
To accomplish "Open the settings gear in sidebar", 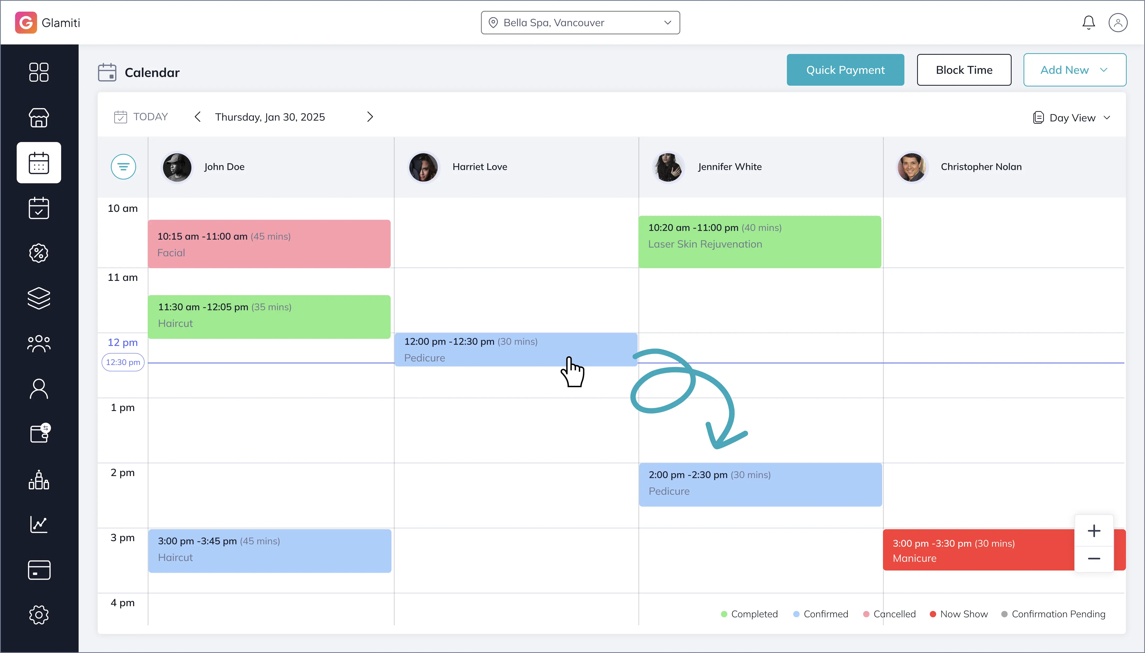I will point(39,614).
